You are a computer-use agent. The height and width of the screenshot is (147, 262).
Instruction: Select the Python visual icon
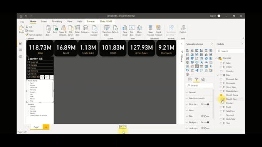tap(188, 70)
